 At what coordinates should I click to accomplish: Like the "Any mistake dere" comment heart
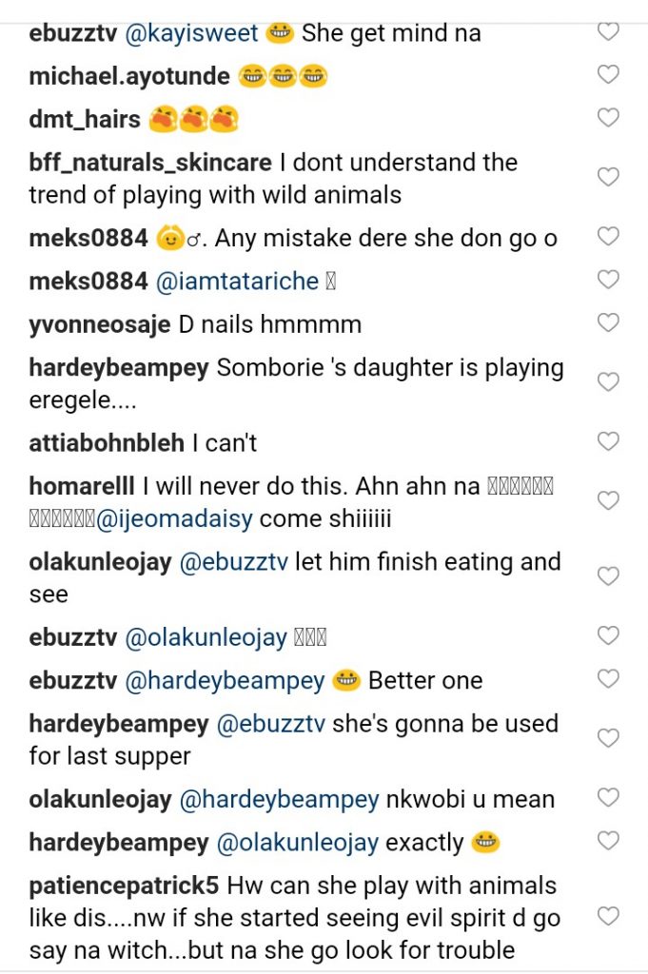point(607,237)
